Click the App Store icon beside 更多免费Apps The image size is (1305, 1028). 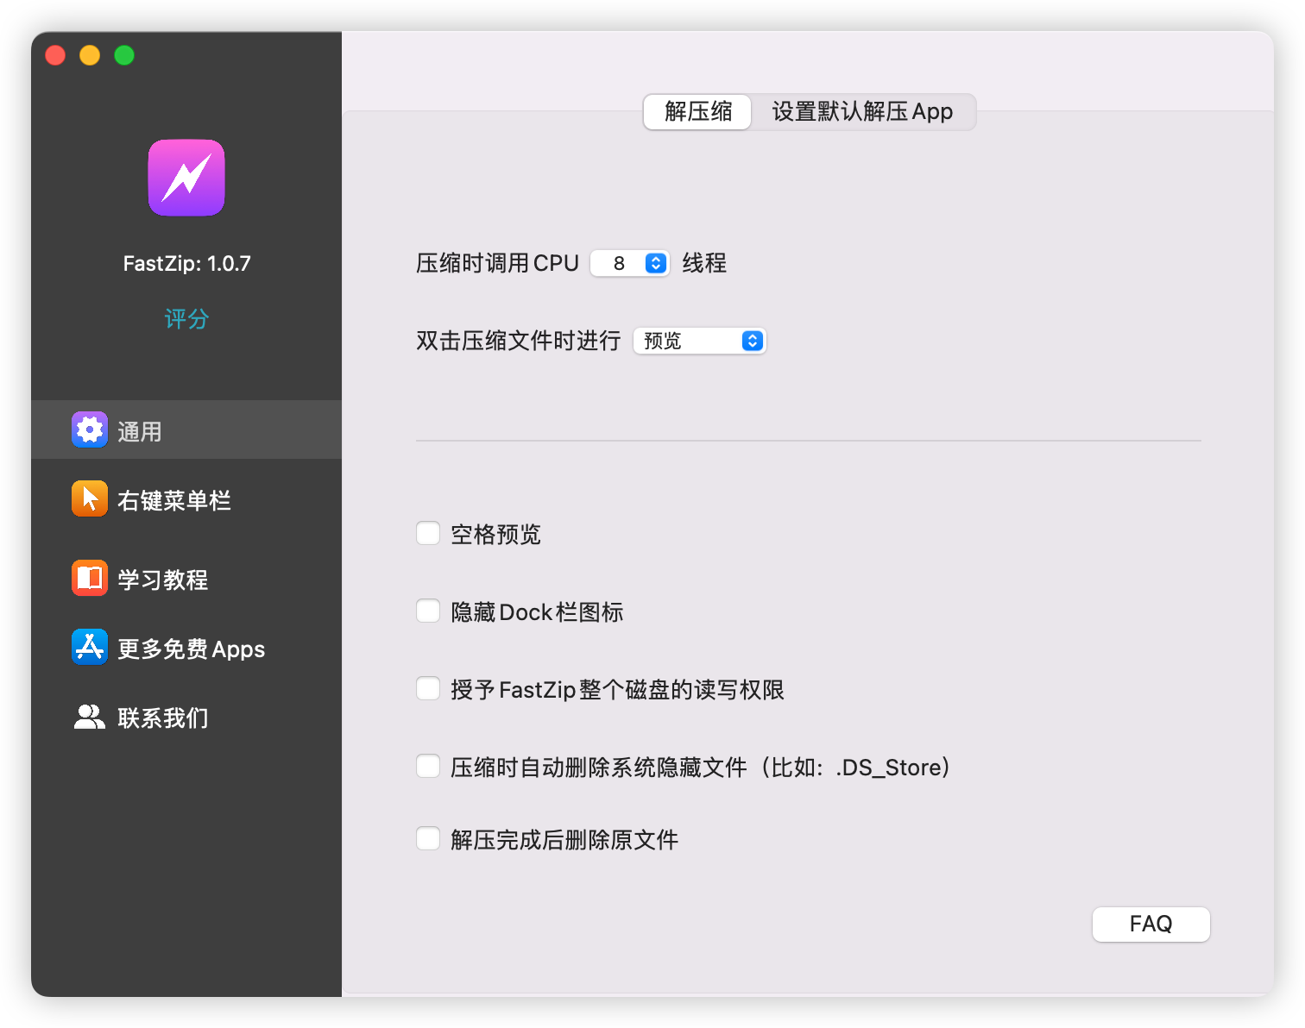pyautogui.click(x=90, y=648)
